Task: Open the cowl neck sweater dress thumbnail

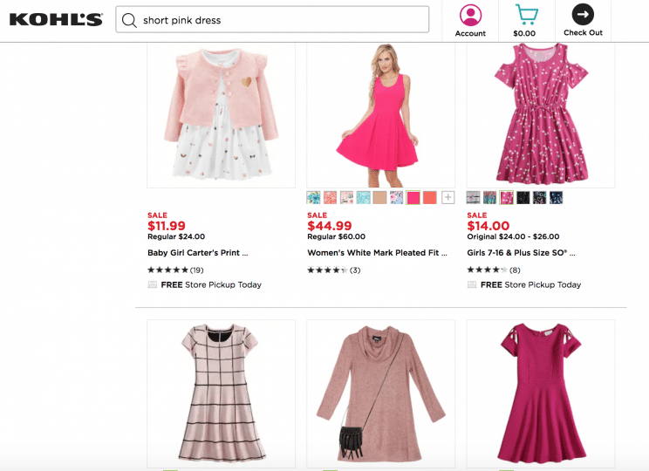Action: coord(381,393)
